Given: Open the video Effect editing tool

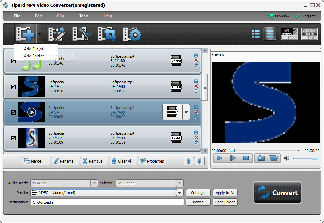Looking at the screenshot, I should pos(57,34).
